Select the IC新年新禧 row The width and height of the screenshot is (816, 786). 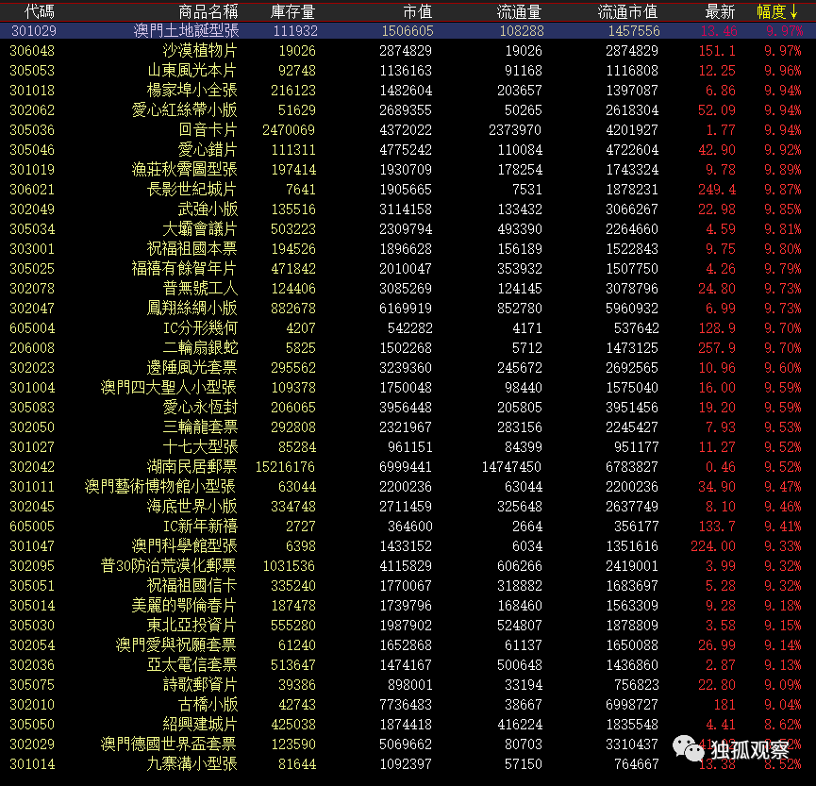pos(408,526)
